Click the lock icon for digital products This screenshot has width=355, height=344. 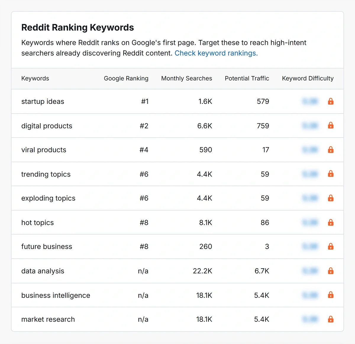click(x=330, y=126)
